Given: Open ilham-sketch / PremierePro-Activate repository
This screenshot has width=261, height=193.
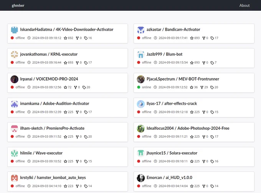Looking at the screenshot, I should pos(52,128).
